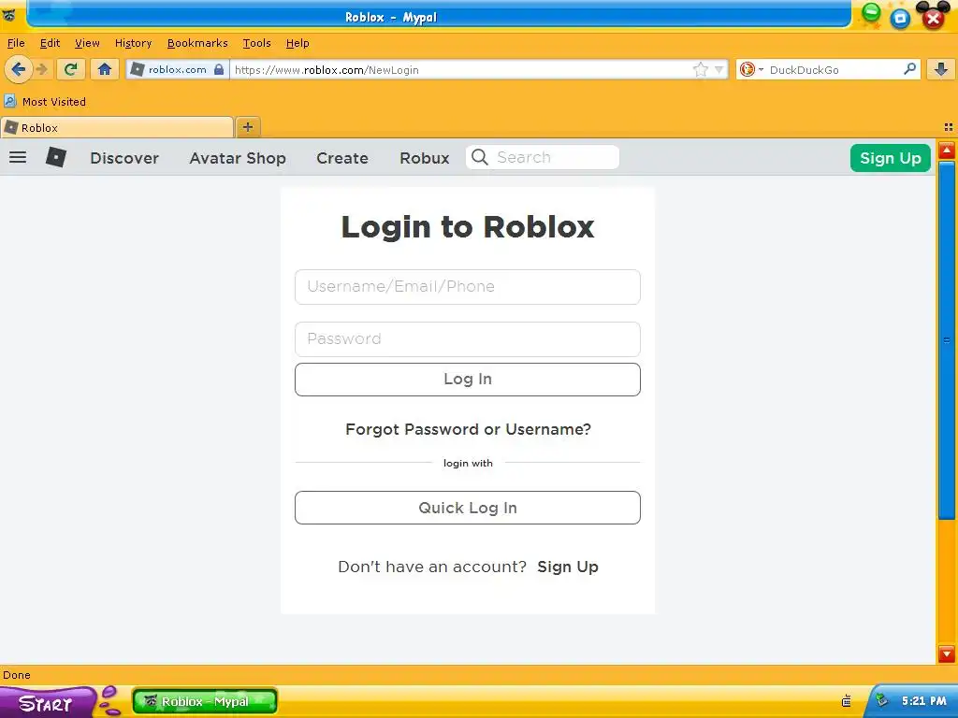Open the Tools menu
Screen dimensions: 958x718
pos(256,43)
